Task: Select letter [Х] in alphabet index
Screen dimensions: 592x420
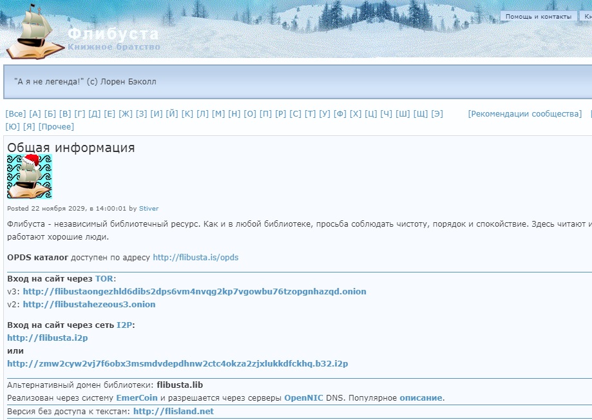Action: pyautogui.click(x=356, y=113)
